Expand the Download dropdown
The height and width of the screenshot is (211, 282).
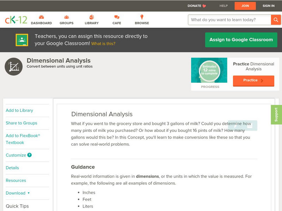[x=17, y=193]
